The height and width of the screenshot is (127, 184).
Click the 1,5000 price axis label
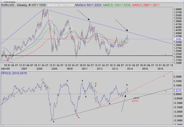click(178, 21)
